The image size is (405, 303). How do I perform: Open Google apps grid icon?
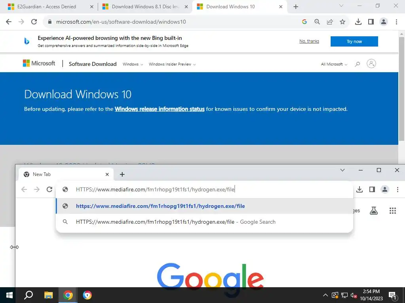tap(393, 211)
